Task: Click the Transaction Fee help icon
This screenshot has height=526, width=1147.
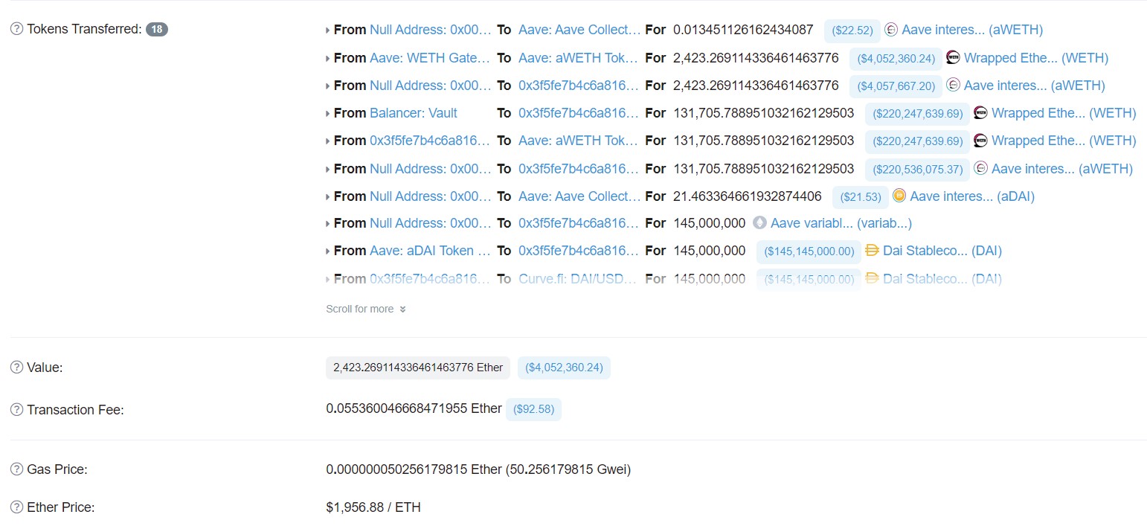Action: pos(16,410)
